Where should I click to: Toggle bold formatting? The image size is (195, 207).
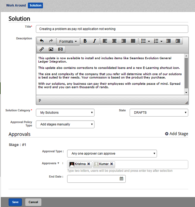point(85,41)
